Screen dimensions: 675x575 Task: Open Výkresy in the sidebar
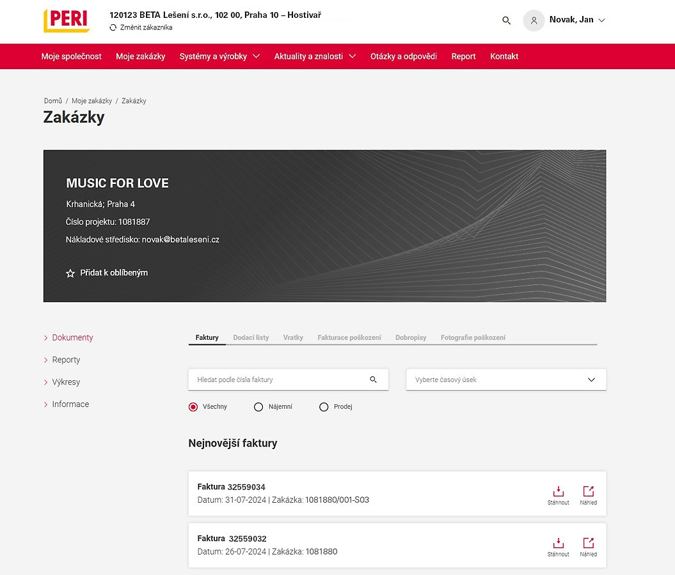tap(66, 382)
